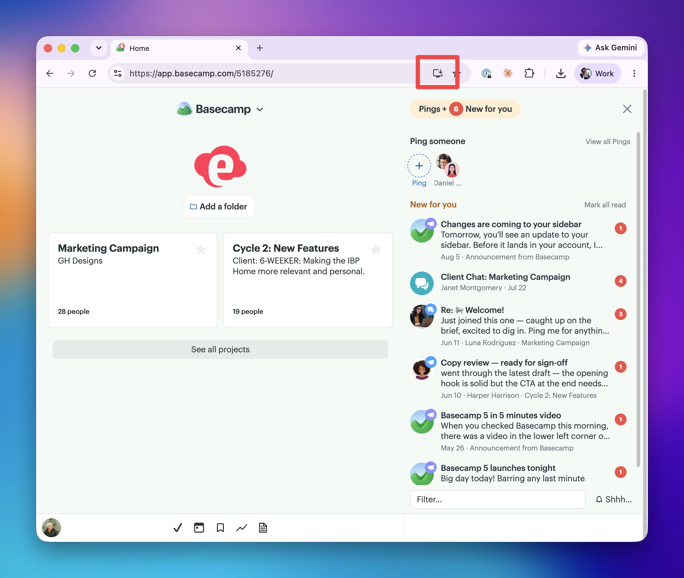Star the Marketing Campaign project
The width and height of the screenshot is (684, 578).
(201, 250)
